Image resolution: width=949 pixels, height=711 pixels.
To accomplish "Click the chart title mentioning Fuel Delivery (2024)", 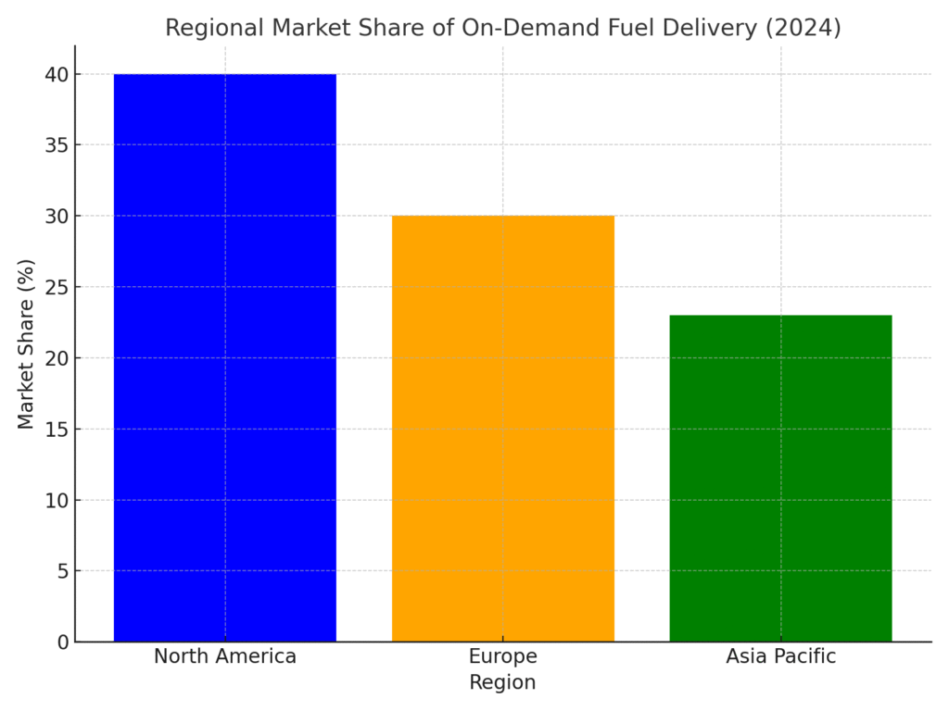I will pyautogui.click(x=503, y=28).
